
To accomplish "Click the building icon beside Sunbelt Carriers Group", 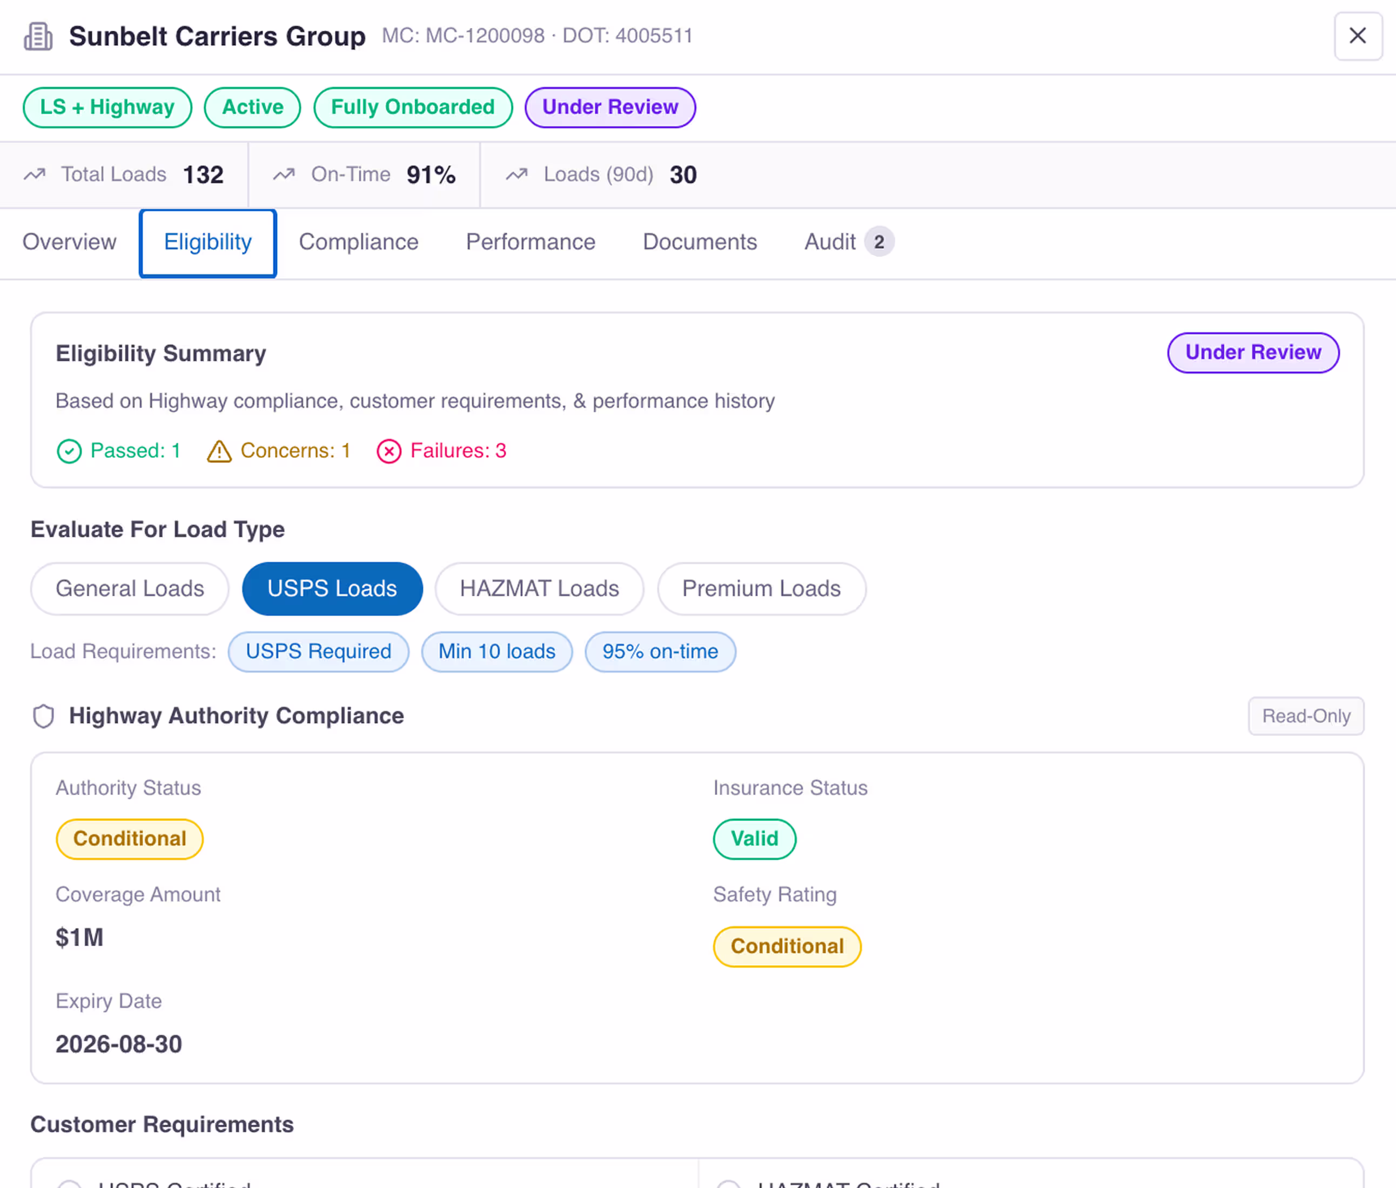I will click(38, 36).
